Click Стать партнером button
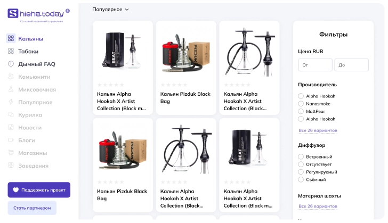388x223 pixels. pyautogui.click(x=32, y=208)
